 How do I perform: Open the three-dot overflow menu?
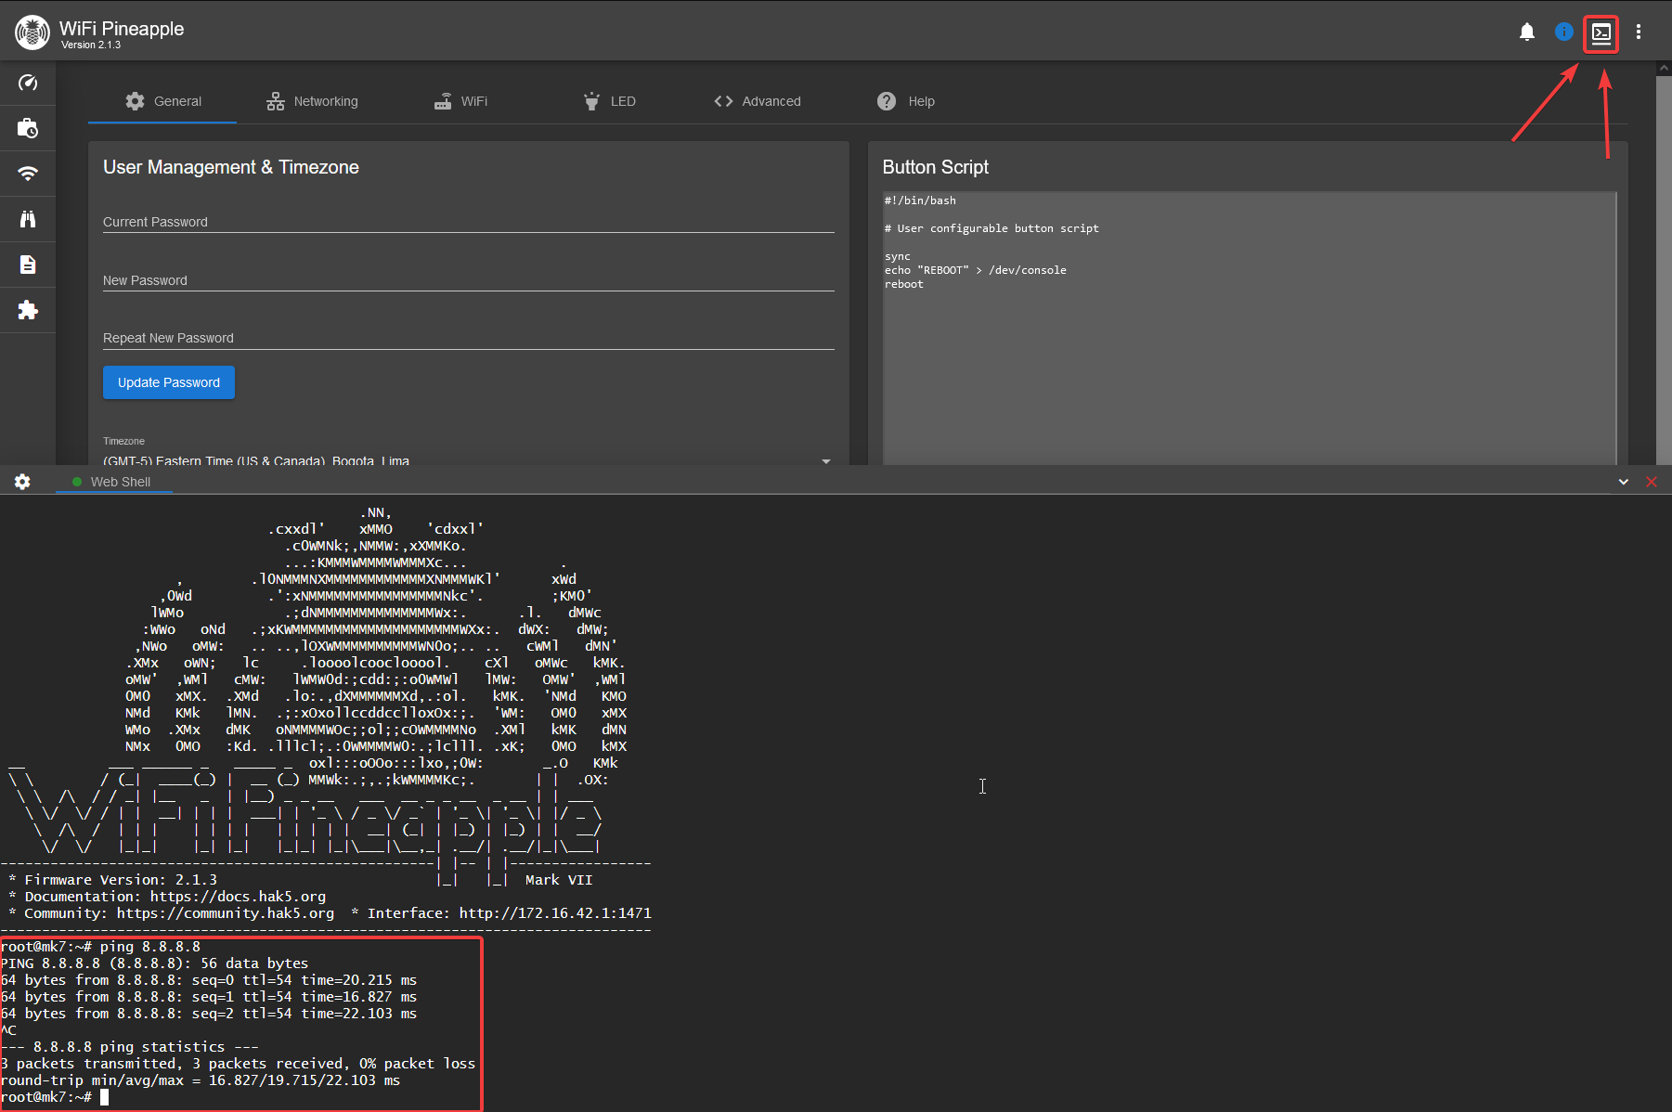1639,32
